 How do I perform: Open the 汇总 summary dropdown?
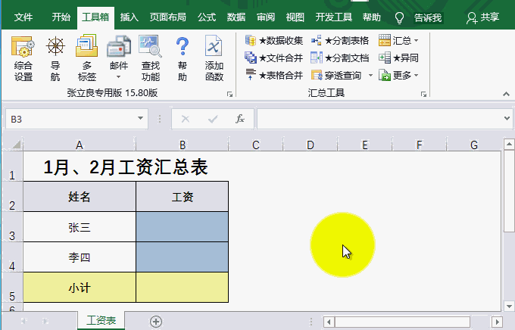[x=399, y=41]
